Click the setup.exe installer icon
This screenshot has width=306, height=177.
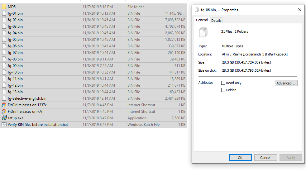tap(4, 118)
